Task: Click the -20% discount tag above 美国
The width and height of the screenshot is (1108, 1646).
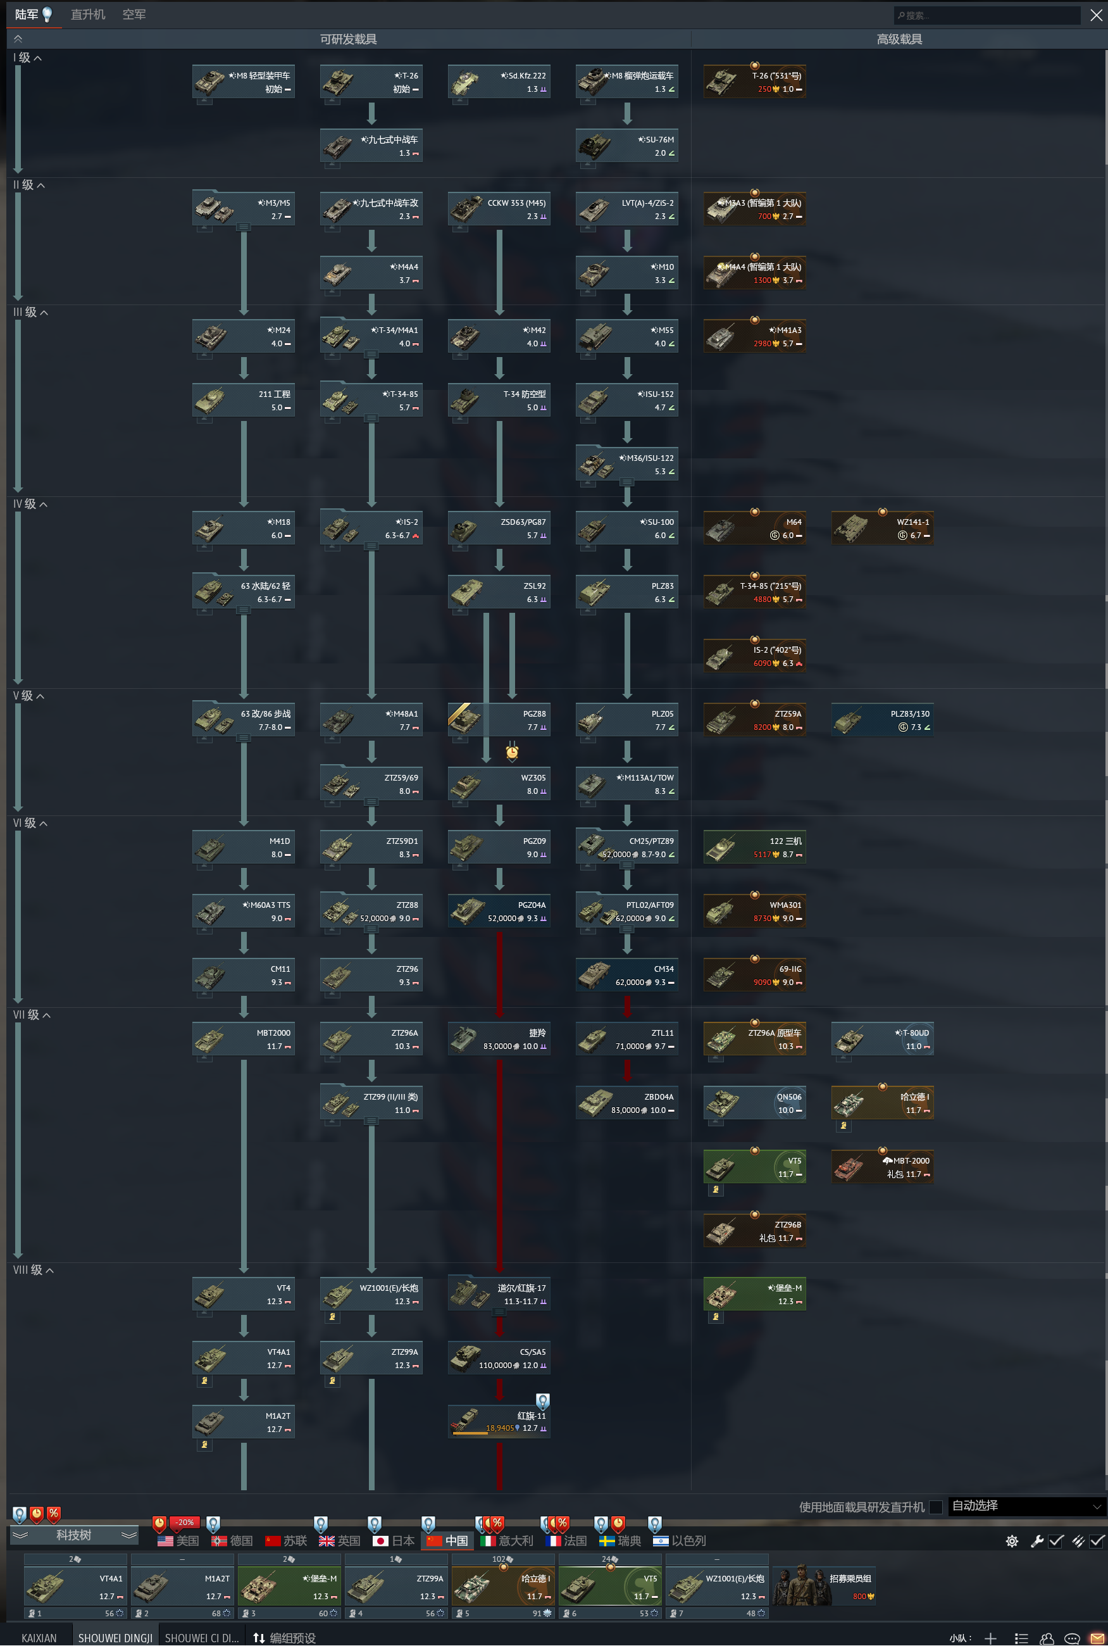Action: point(185,1522)
